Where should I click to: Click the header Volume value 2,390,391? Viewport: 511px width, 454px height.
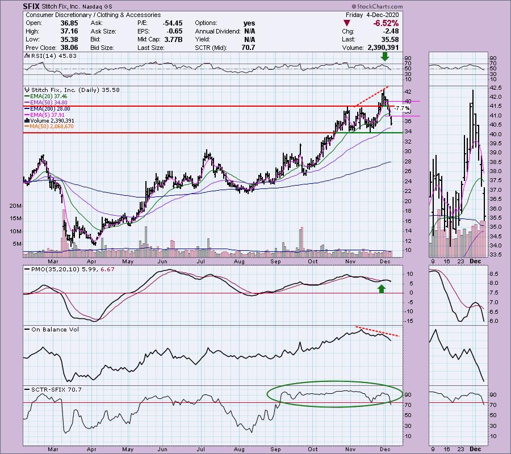[x=383, y=48]
